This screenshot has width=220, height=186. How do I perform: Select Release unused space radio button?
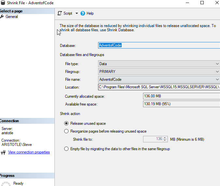click(x=66, y=123)
